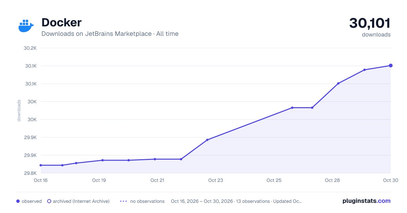
Task: Click the 30,101 total count
Action: 370,23
